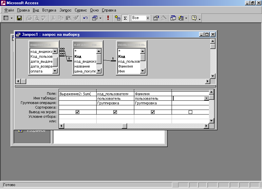Viewport: 262px width, 189px height.
Task: Open the Вид menu
Action: click(x=36, y=10)
